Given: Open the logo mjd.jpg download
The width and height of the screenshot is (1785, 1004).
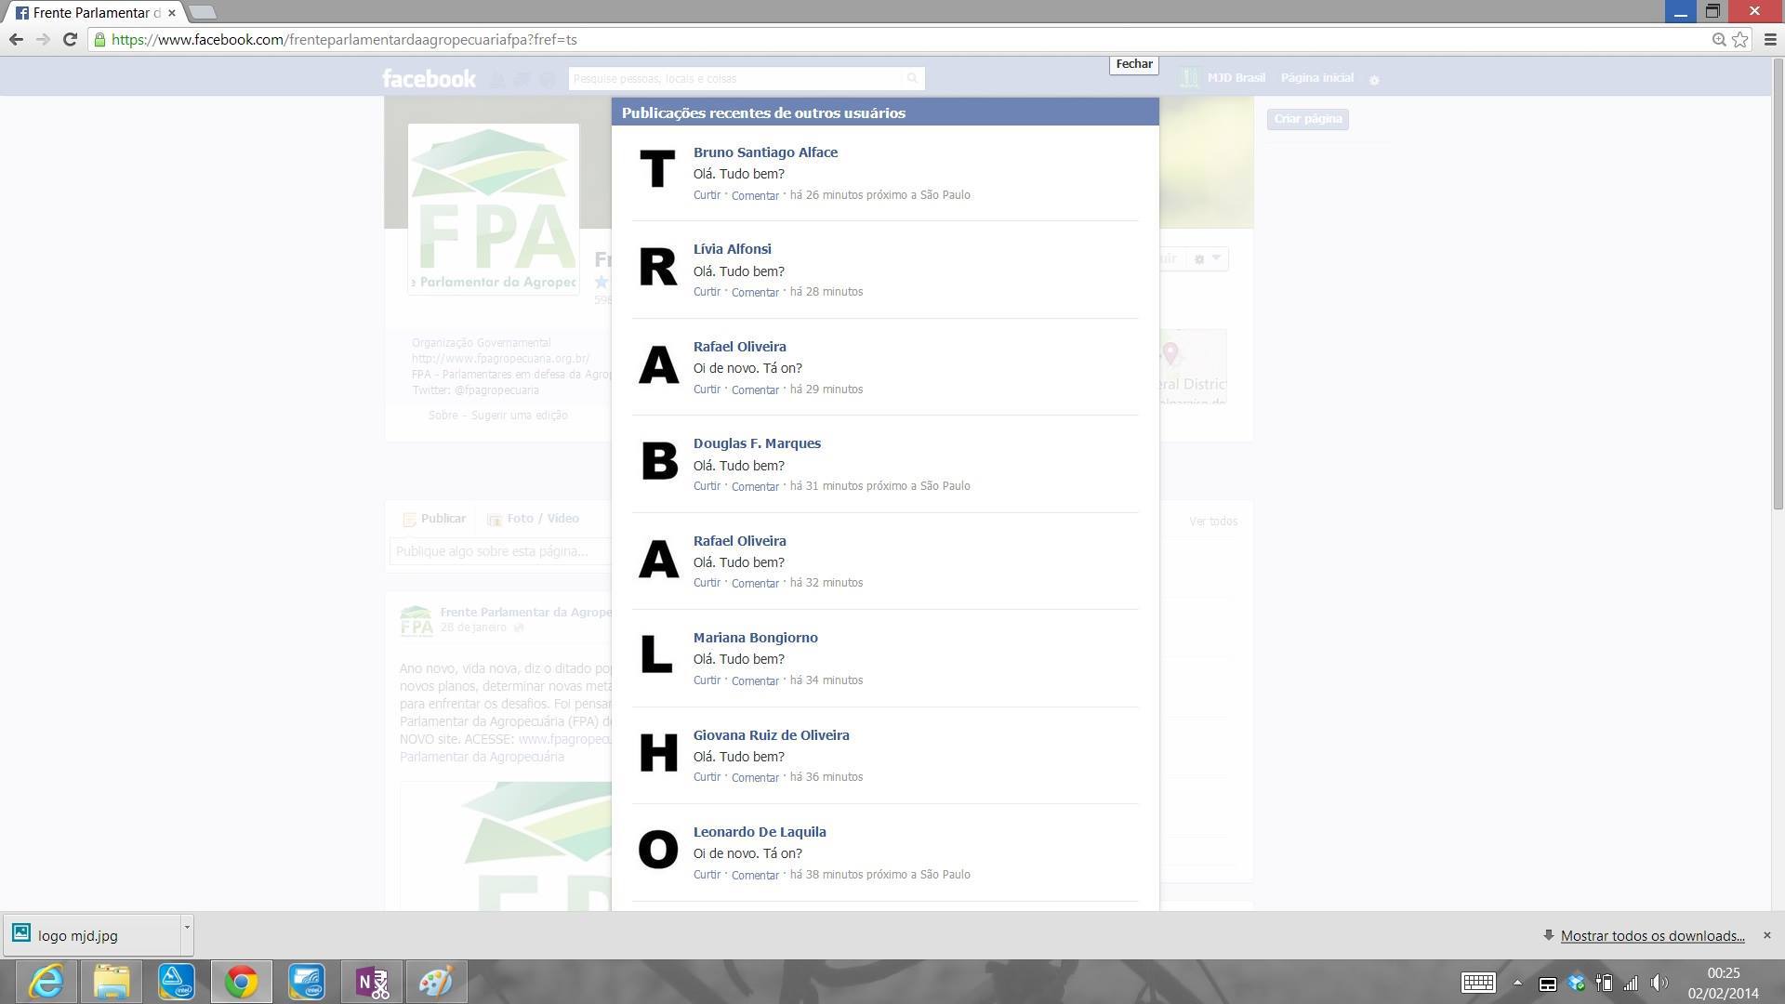Looking at the screenshot, I should click(91, 935).
